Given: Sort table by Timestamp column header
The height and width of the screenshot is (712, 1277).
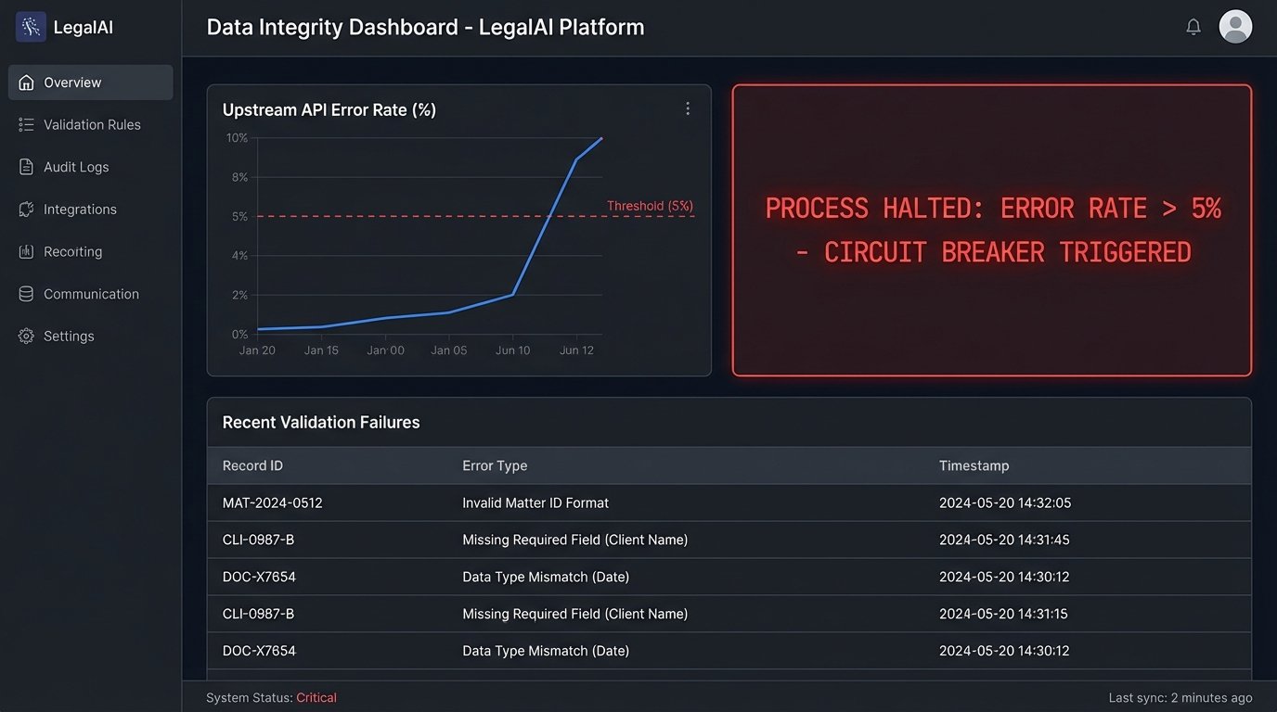Looking at the screenshot, I should (x=974, y=465).
